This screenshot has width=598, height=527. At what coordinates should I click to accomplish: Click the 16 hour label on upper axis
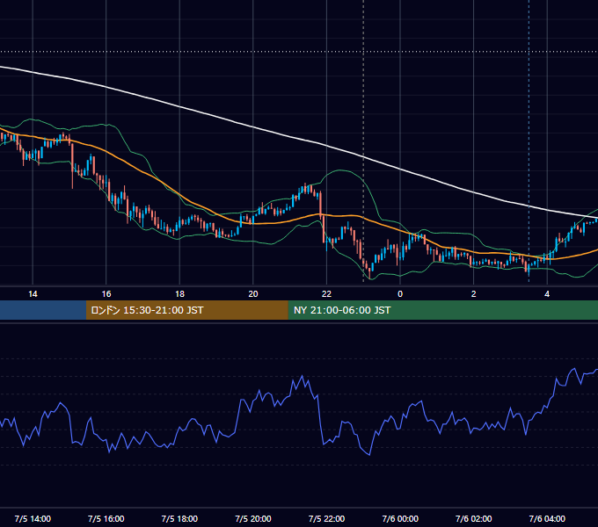[x=106, y=294]
